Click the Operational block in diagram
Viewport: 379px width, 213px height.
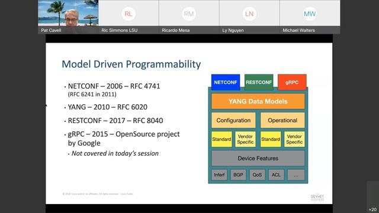282,120
